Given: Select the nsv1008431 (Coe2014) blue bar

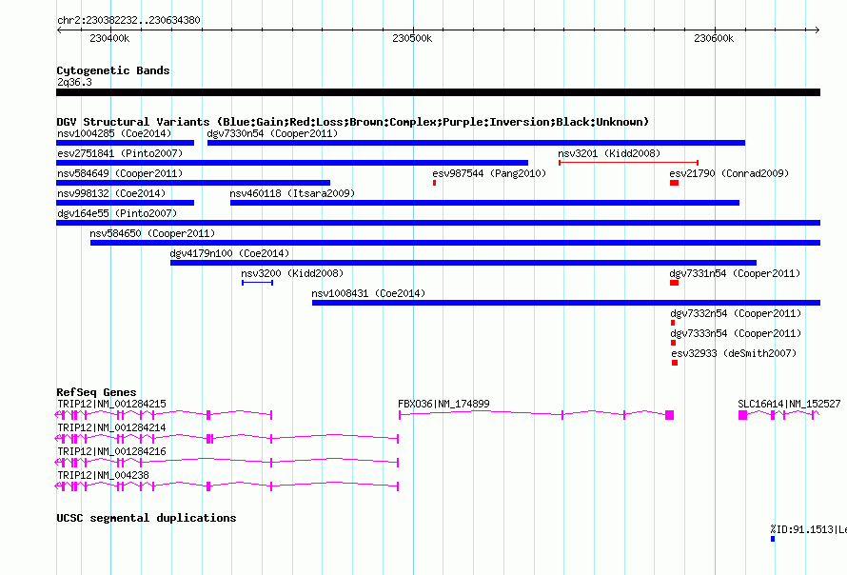Looking at the screenshot, I should pos(565,303).
